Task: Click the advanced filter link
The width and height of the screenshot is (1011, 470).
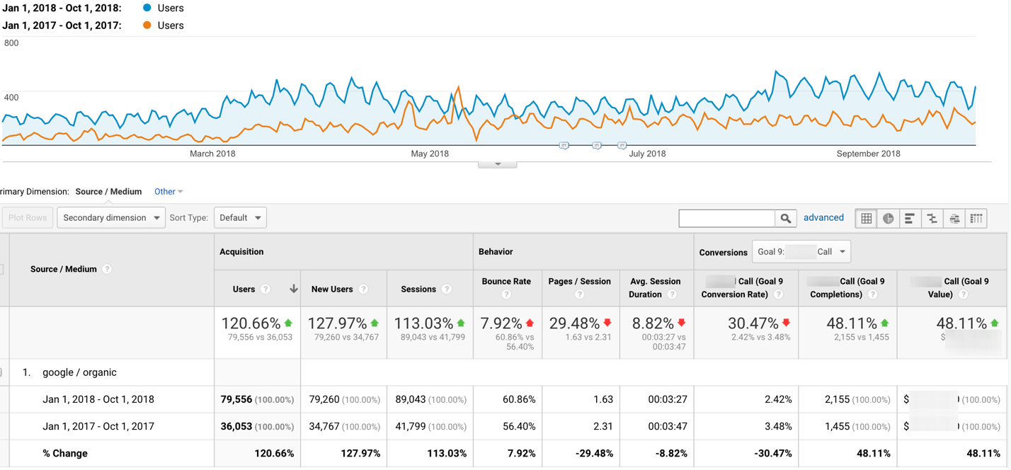Action: 823,218
